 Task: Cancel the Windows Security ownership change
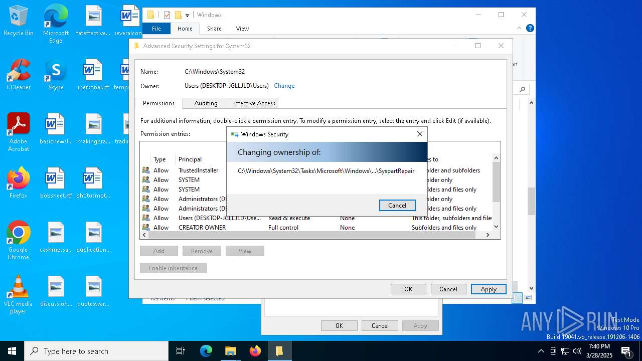point(397,205)
